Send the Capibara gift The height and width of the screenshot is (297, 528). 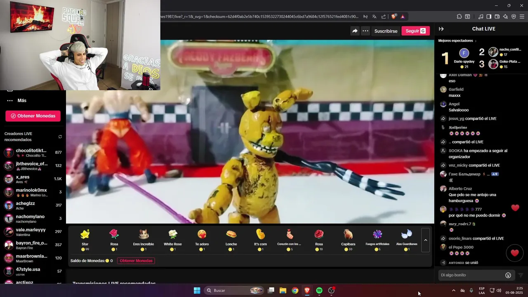pos(348,240)
